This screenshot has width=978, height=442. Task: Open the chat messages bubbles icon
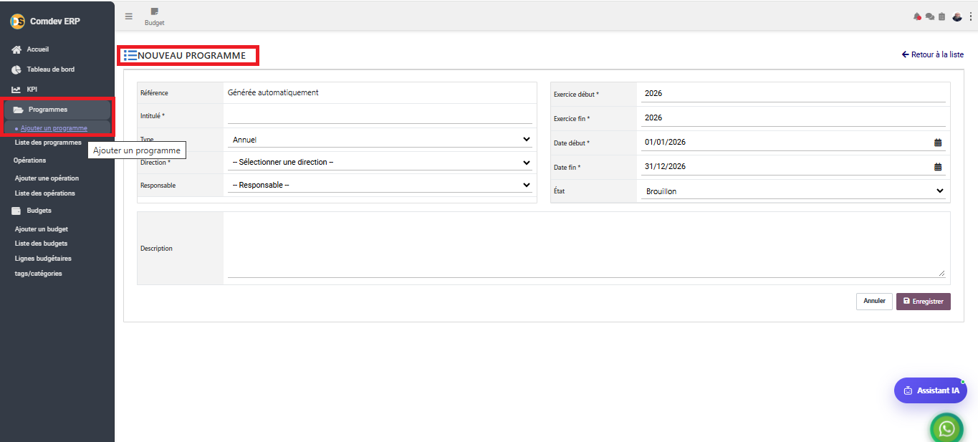point(930,16)
